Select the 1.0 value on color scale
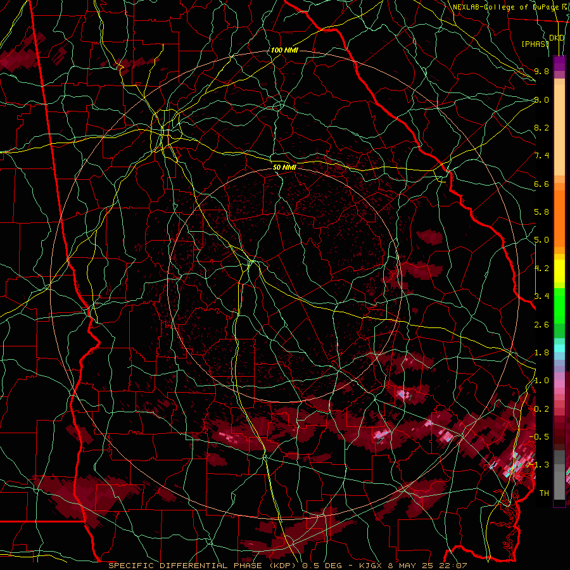Image resolution: width=570 pixels, height=570 pixels. [x=541, y=381]
